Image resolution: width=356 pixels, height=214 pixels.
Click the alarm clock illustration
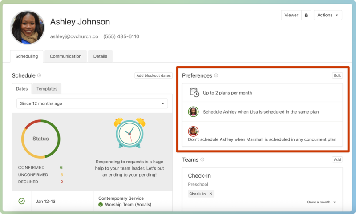[x=129, y=133]
